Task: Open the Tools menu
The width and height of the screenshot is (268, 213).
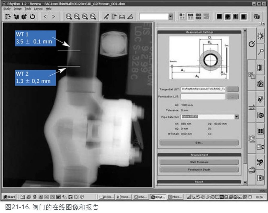Action: 28,9
